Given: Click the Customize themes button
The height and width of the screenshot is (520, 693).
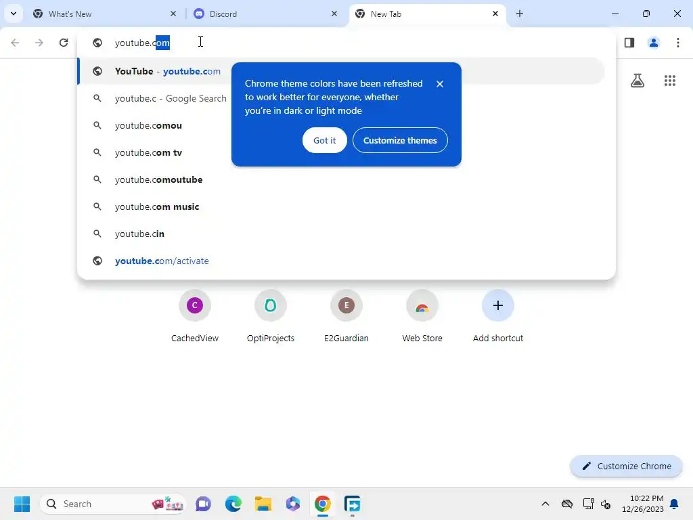Looking at the screenshot, I should [400, 140].
